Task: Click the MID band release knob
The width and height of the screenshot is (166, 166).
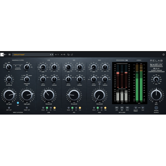Action: tap(79, 79)
